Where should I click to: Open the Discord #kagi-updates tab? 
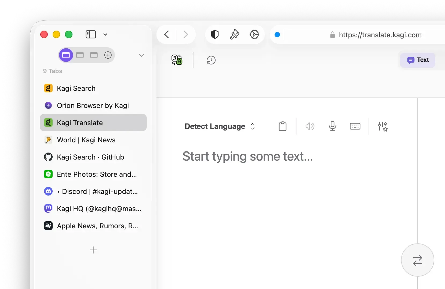[93, 191]
